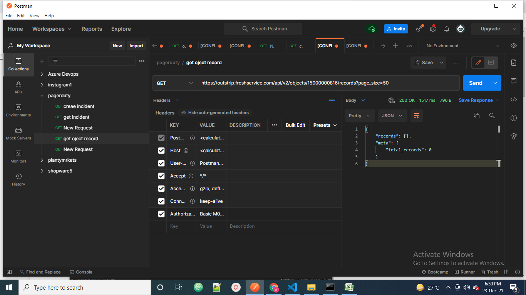Uncheck the Connection header checkbox
Viewport: 526px width, 295px height.
click(161, 201)
